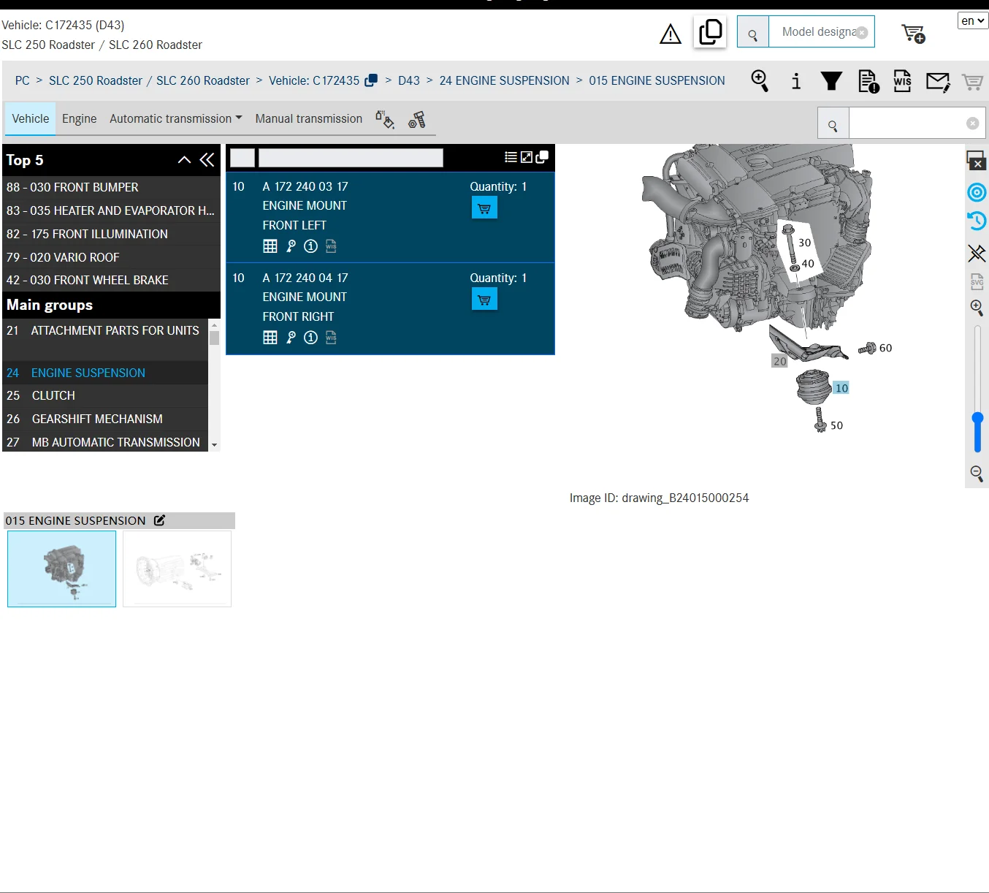This screenshot has height=893, width=989.
Task: Open 42 - 030 FRONT WHEEL BRAKE entry
Action: (x=111, y=280)
